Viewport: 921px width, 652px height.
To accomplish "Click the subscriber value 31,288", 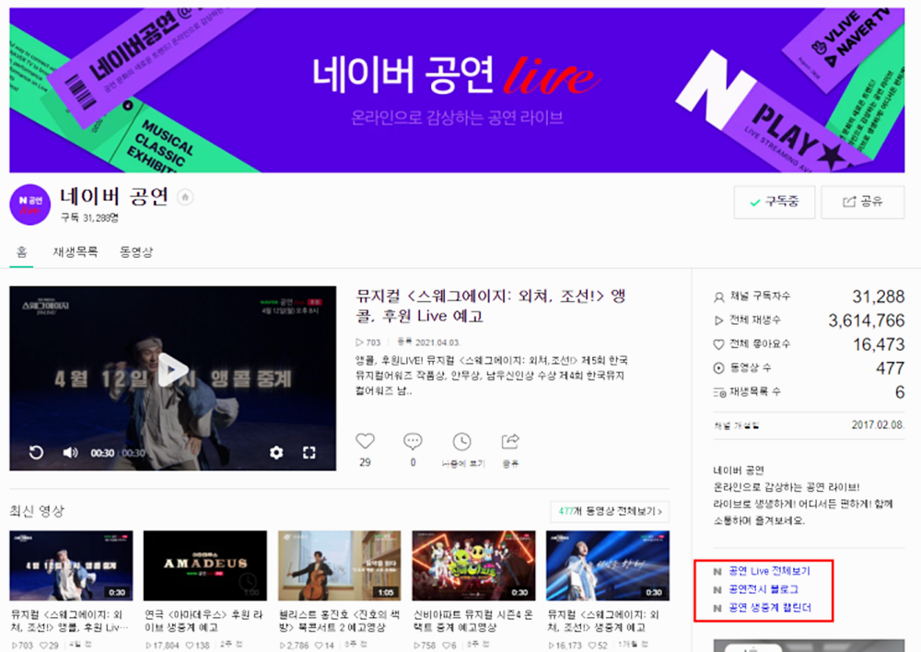I will pyautogui.click(x=878, y=297).
